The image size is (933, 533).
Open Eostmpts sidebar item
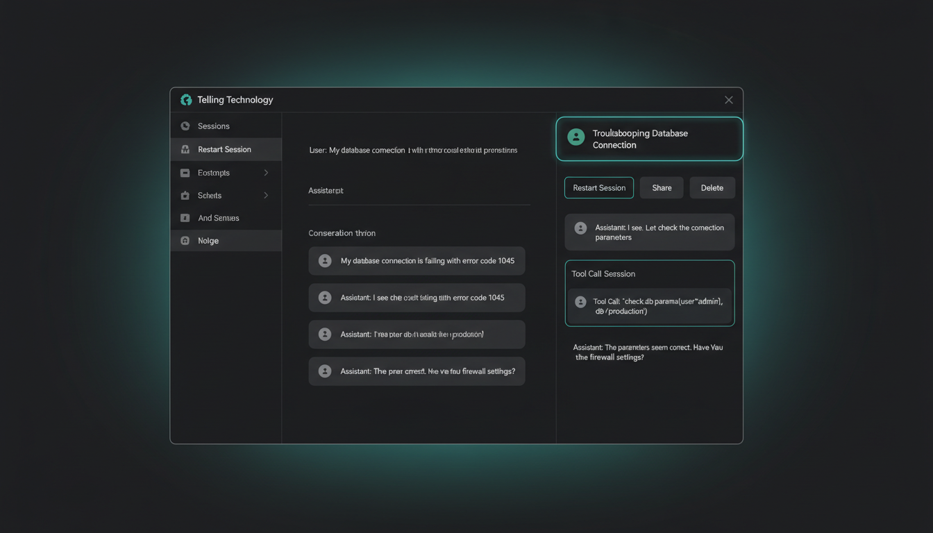coord(226,173)
